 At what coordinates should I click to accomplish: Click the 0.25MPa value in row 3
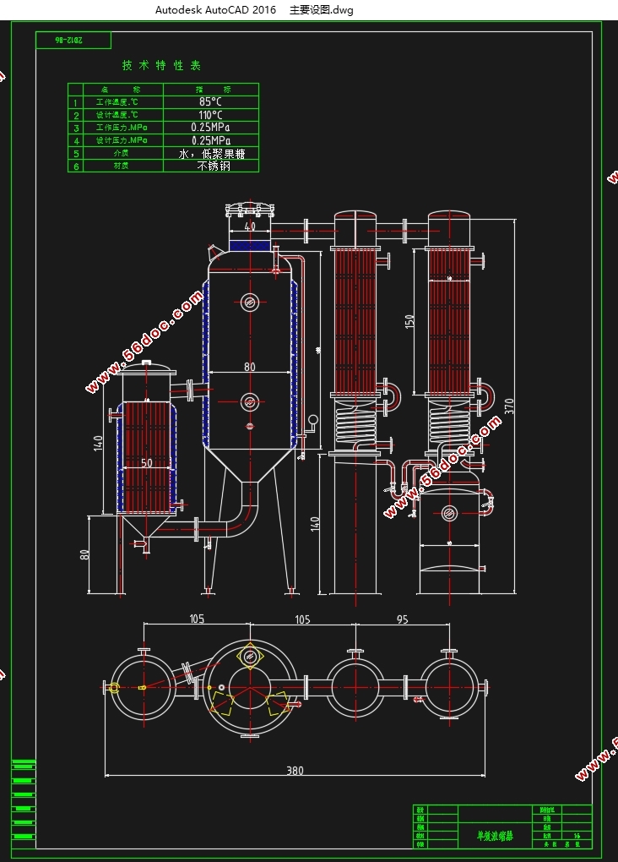pos(210,128)
